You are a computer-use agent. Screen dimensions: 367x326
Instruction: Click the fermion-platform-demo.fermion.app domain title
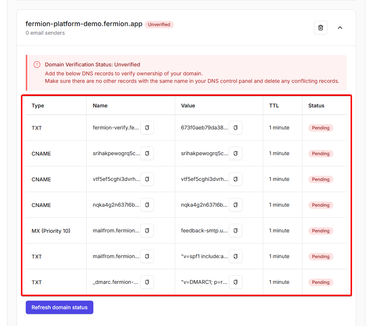point(84,24)
